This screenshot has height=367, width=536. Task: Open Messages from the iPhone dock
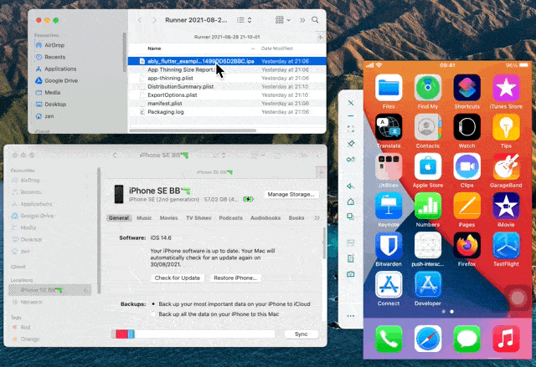tap(466, 339)
